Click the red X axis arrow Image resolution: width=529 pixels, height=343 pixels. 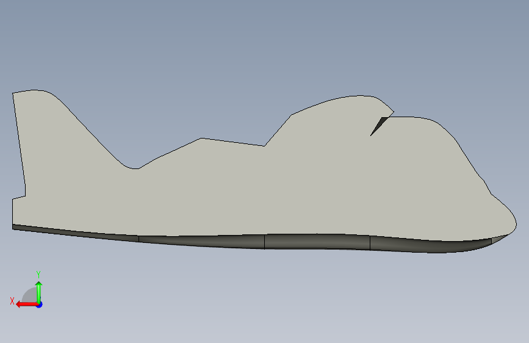26,305
